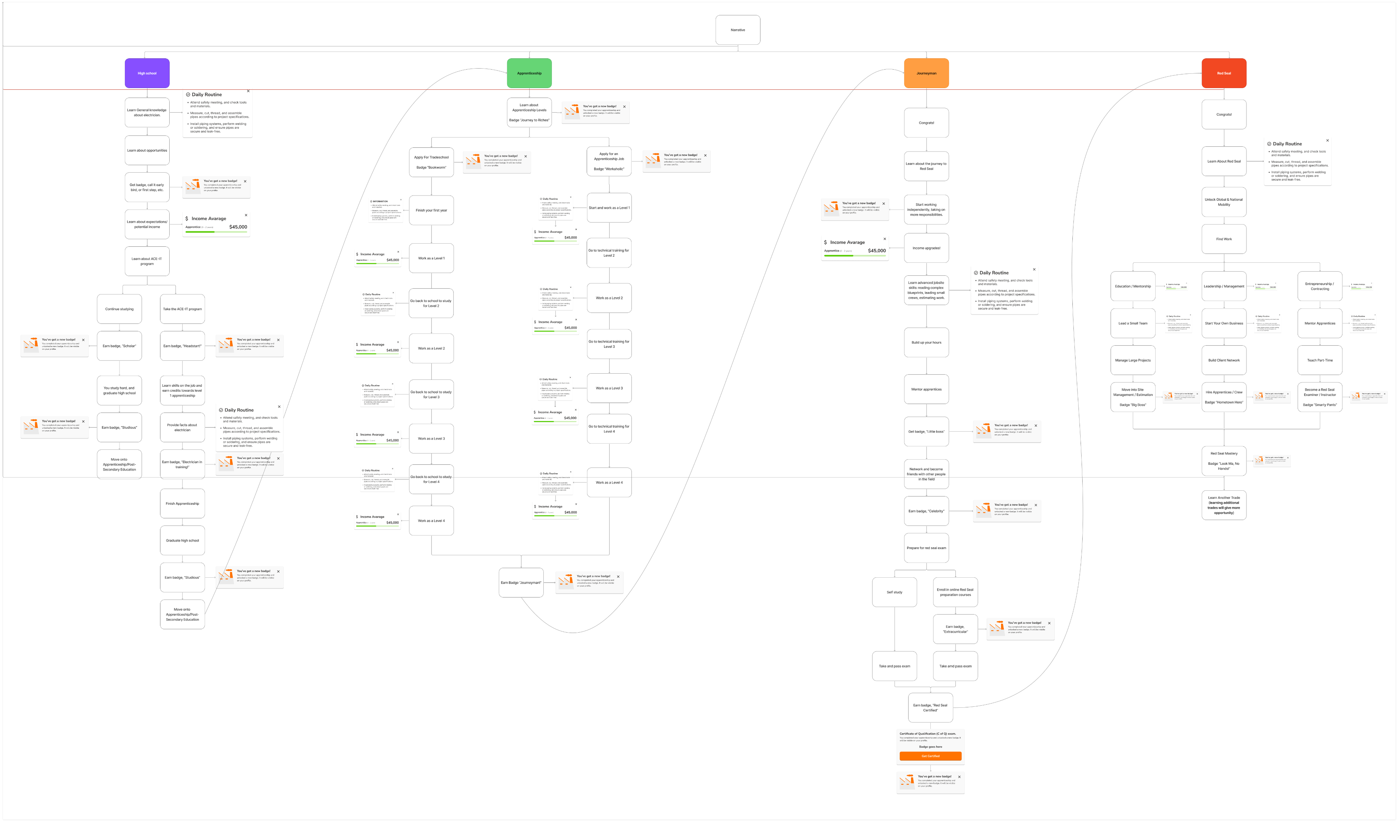Close badge popup below Get Certified card
Viewport: 1398px width, 822px height.
point(959,777)
